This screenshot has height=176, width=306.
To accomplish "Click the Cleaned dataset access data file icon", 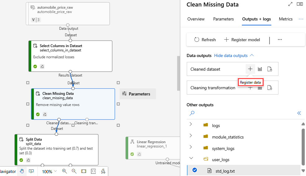I will pyautogui.click(x=269, y=69).
